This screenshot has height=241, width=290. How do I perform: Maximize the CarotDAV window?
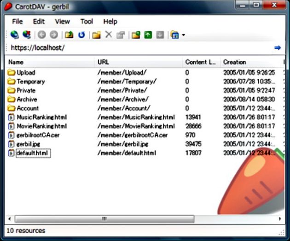pyautogui.click(x=256, y=5)
